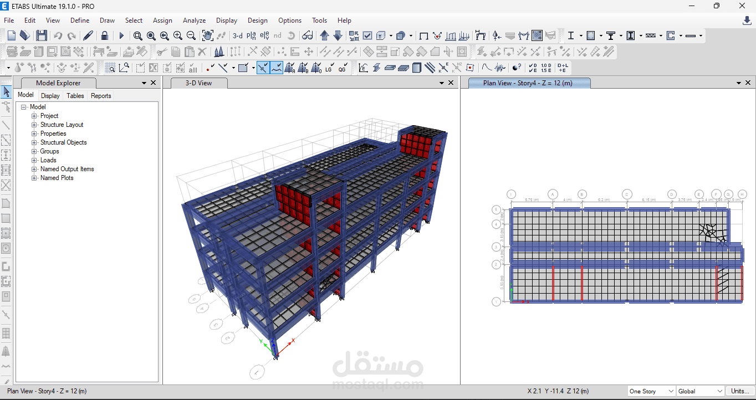Screen dimensions: 756x400
Task: Expand the Properties tree node
Action: 34,134
